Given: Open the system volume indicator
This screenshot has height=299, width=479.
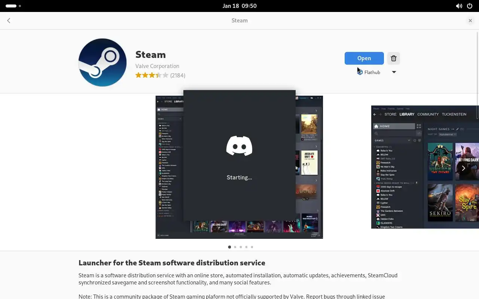Looking at the screenshot, I should click(459, 6).
